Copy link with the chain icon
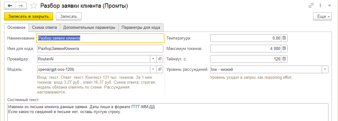 tap(311, 6)
